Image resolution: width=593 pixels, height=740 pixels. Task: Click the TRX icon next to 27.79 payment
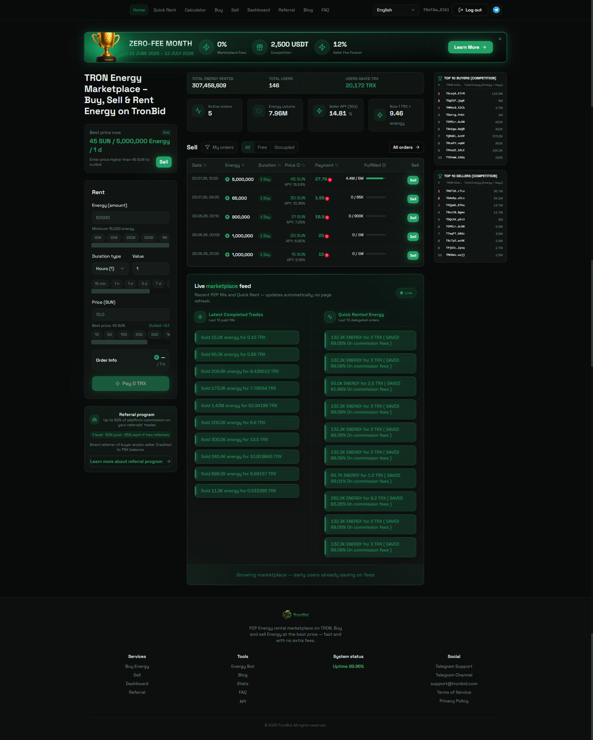[330, 180]
